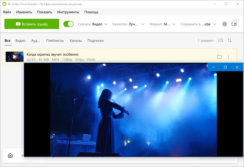Open the settings gear icon
Screen dimensions: 244x167
[x=225, y=24]
